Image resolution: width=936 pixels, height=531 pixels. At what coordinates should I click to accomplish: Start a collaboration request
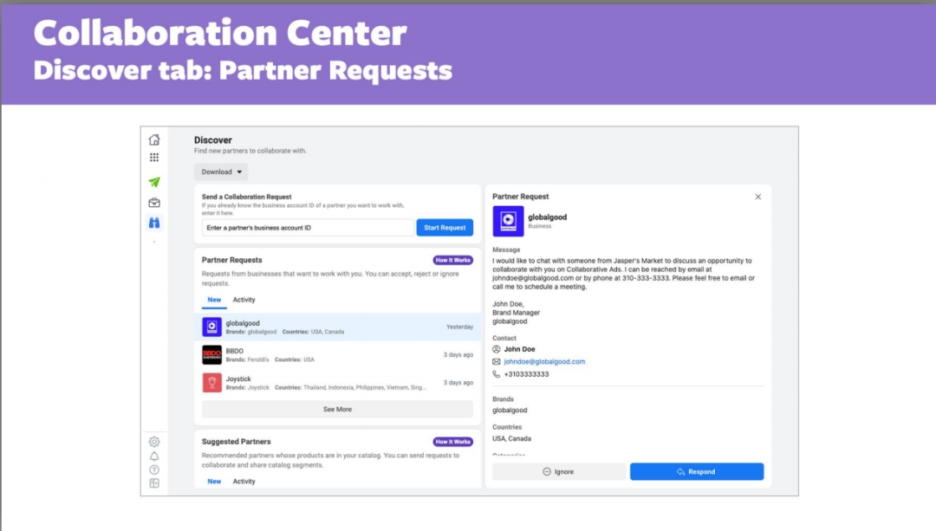point(445,227)
